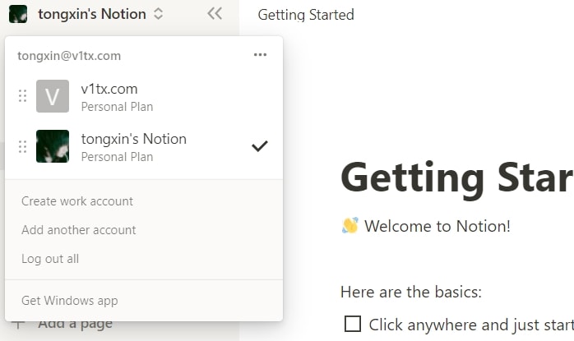
Task: Click Get Windows app link
Action: [70, 301]
